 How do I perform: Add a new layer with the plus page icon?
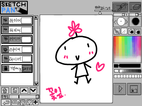[15, 90]
